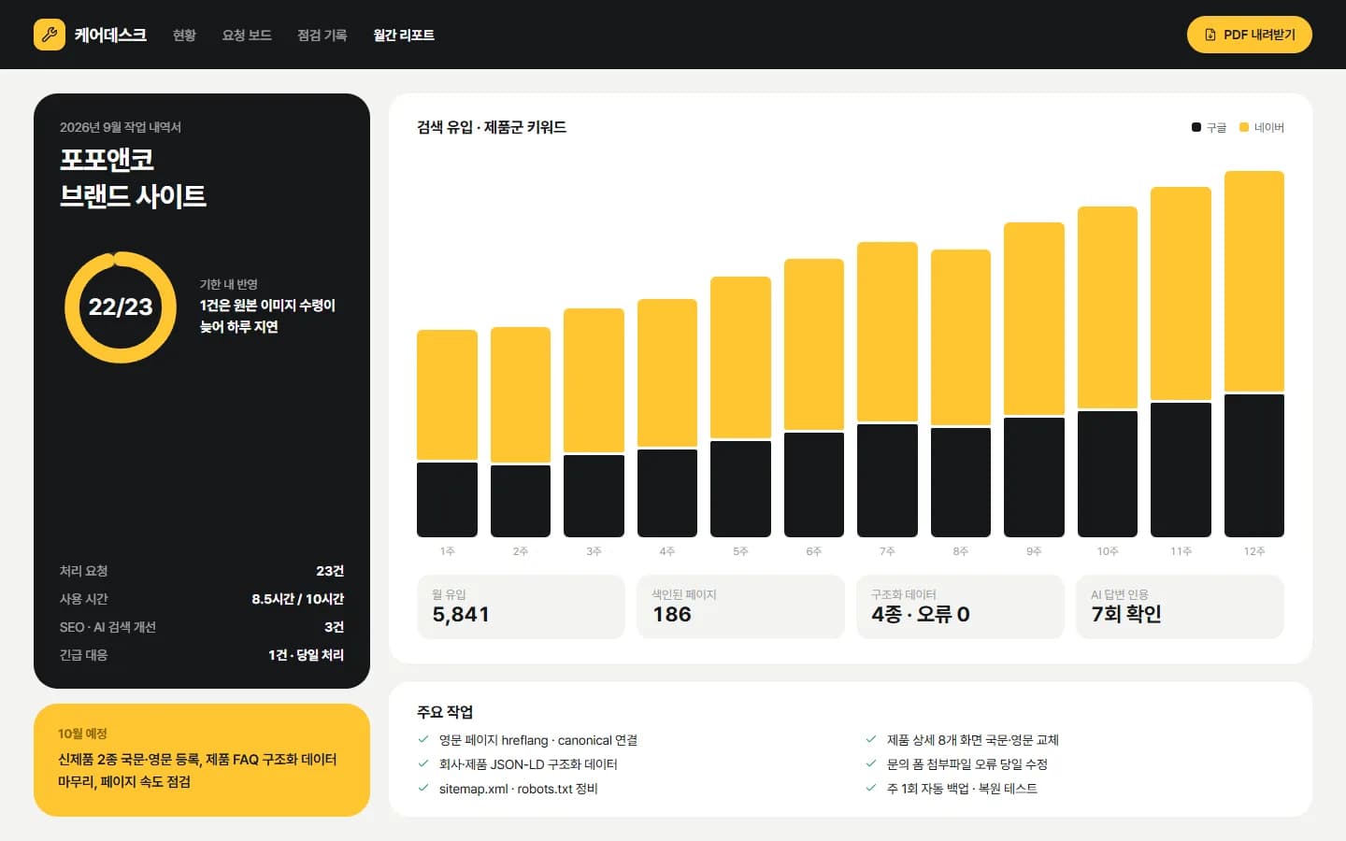The height and width of the screenshot is (841, 1346).
Task: Click the 긴급 대응 1건 · 당일 처리 row
Action: [202, 655]
